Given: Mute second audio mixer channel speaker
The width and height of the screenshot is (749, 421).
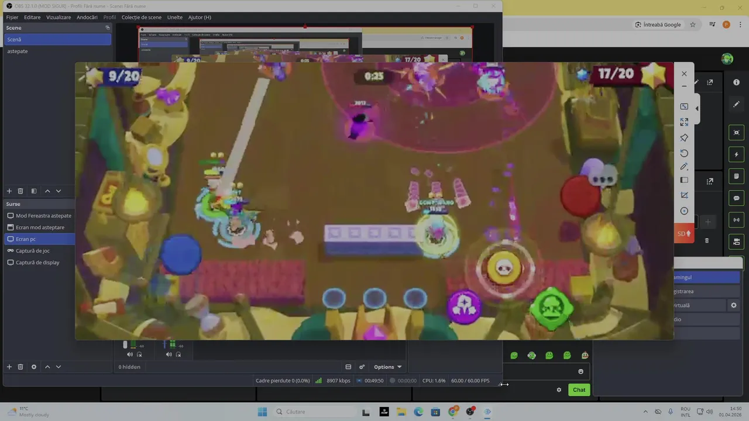Looking at the screenshot, I should [169, 354].
